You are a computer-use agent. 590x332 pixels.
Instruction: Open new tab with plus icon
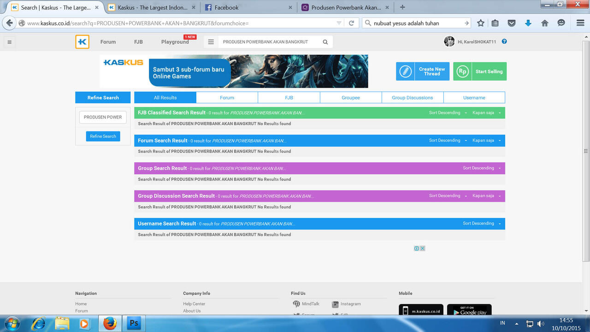click(402, 7)
